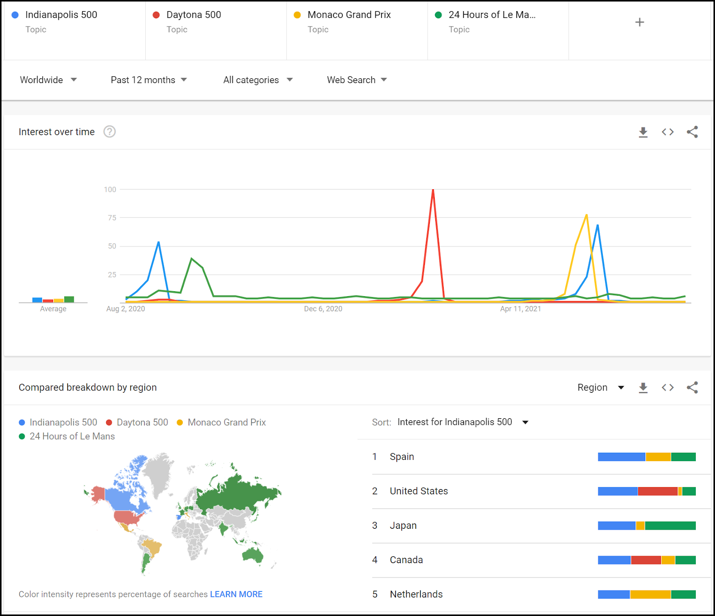
Task: Add a new comparison term
Action: [639, 22]
